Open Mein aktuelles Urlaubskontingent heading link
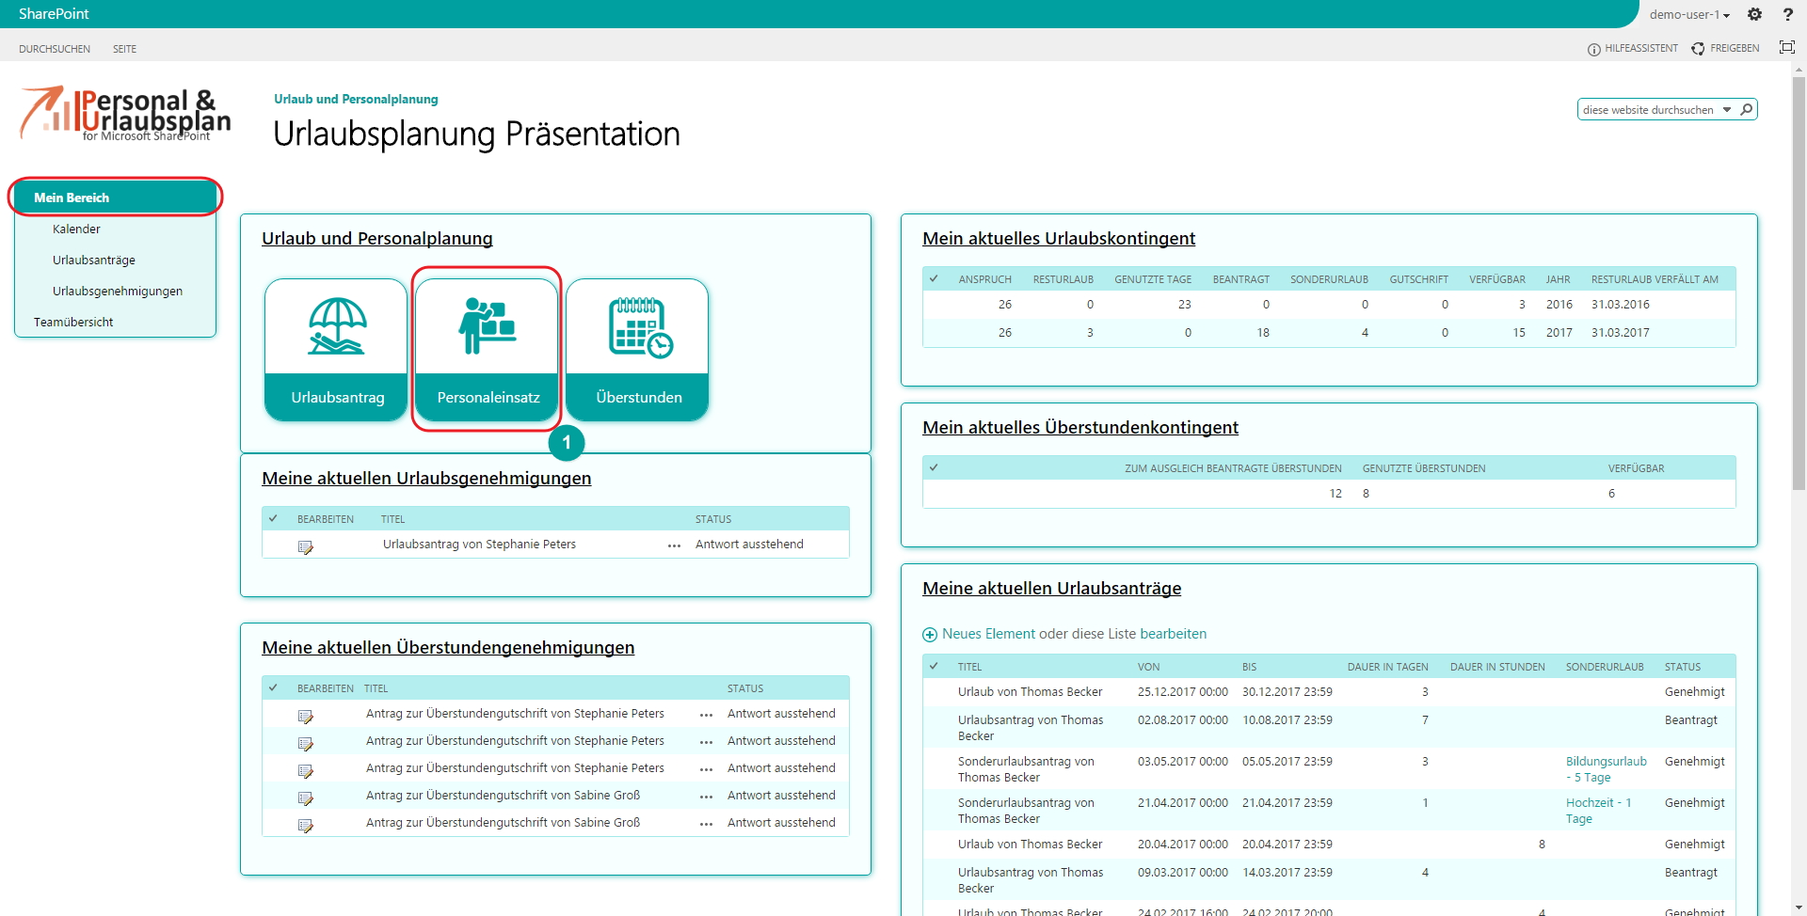The image size is (1807, 916). click(x=1059, y=239)
